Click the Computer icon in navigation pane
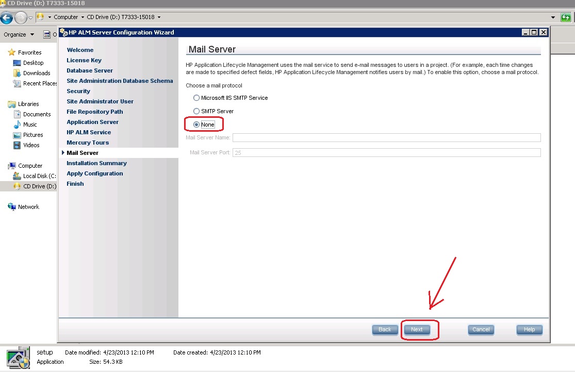 pos(12,166)
